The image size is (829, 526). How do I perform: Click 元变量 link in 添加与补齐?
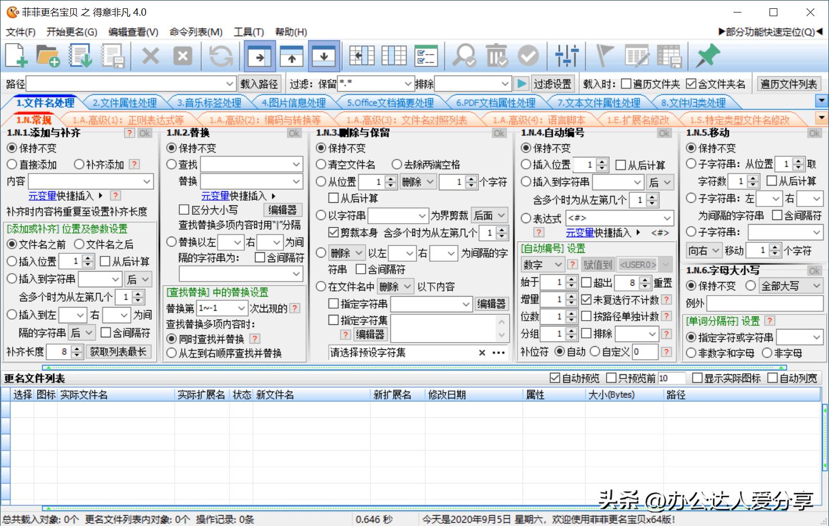(42, 196)
